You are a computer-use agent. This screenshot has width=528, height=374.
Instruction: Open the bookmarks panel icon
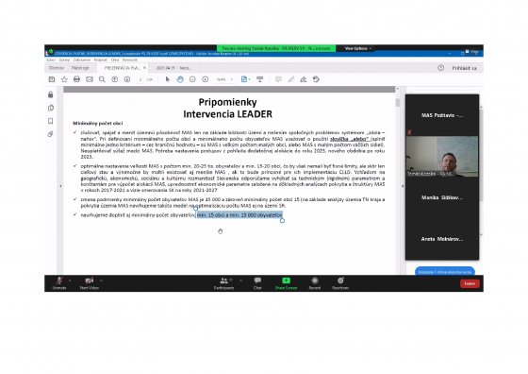pos(51,121)
